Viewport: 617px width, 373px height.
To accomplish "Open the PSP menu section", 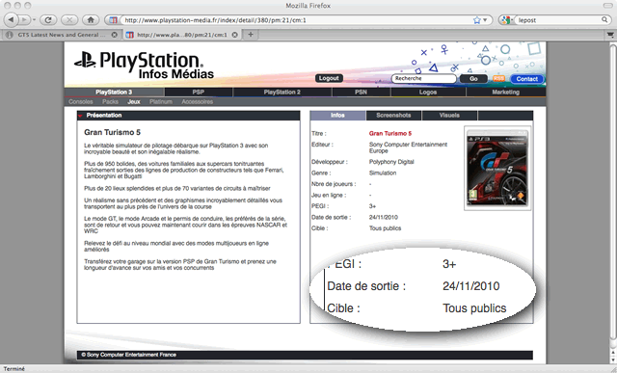I will click(199, 93).
